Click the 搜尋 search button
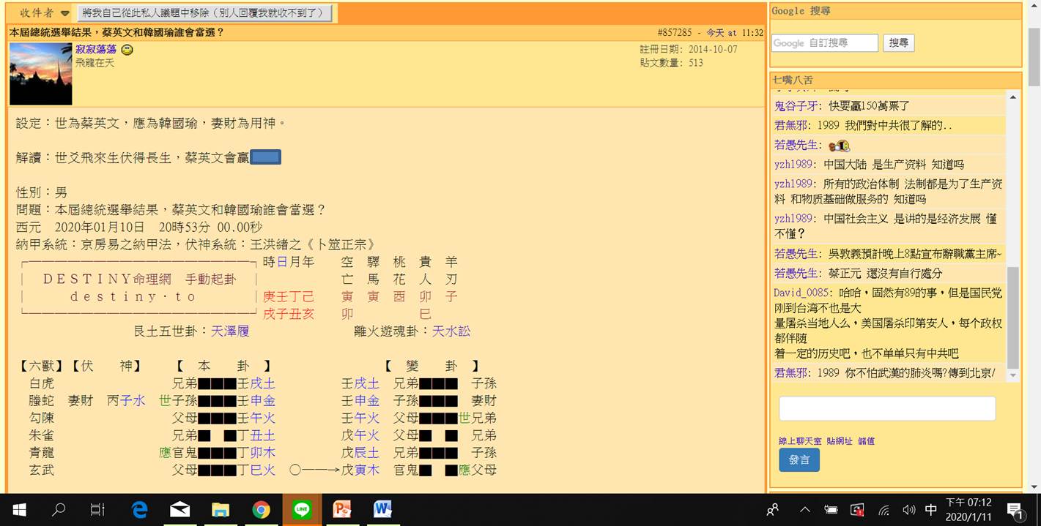 pos(898,42)
